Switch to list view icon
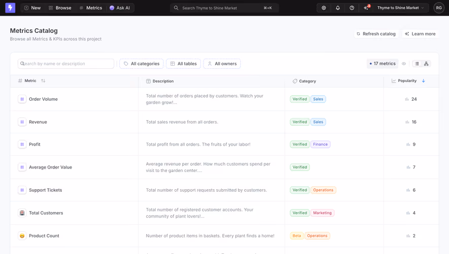The height and width of the screenshot is (254, 449). [x=417, y=63]
